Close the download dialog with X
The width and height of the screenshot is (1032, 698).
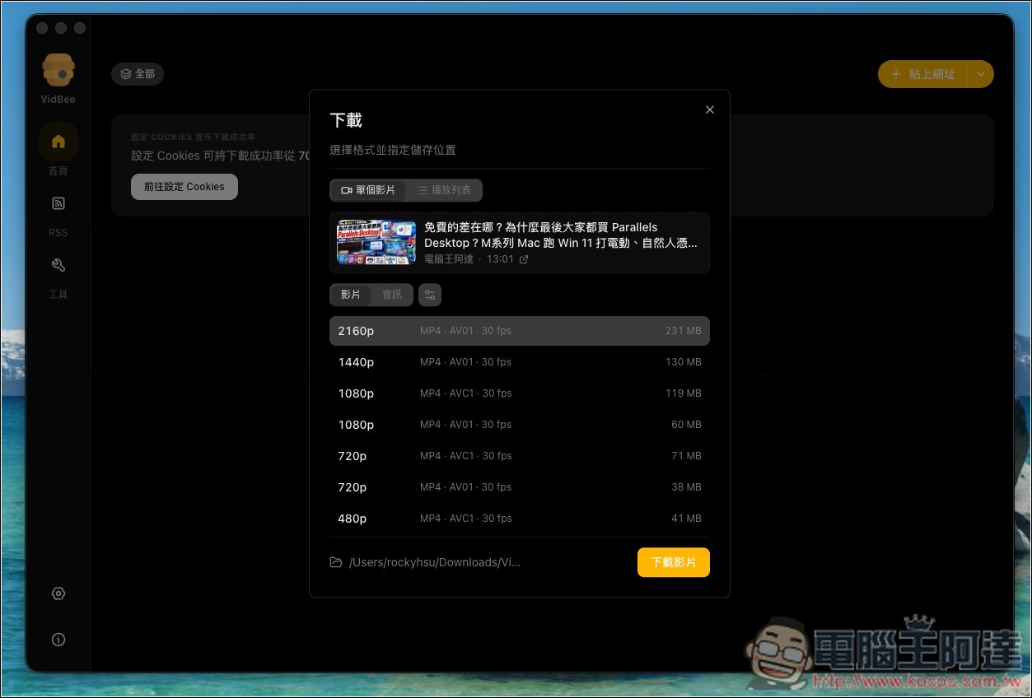tap(710, 109)
